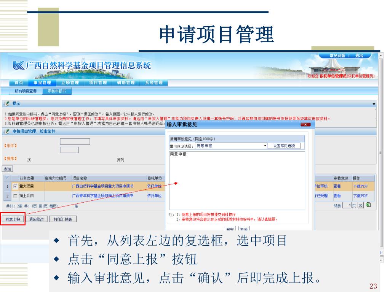
Task: Click the upper 条件 input box
Action: click(75, 141)
